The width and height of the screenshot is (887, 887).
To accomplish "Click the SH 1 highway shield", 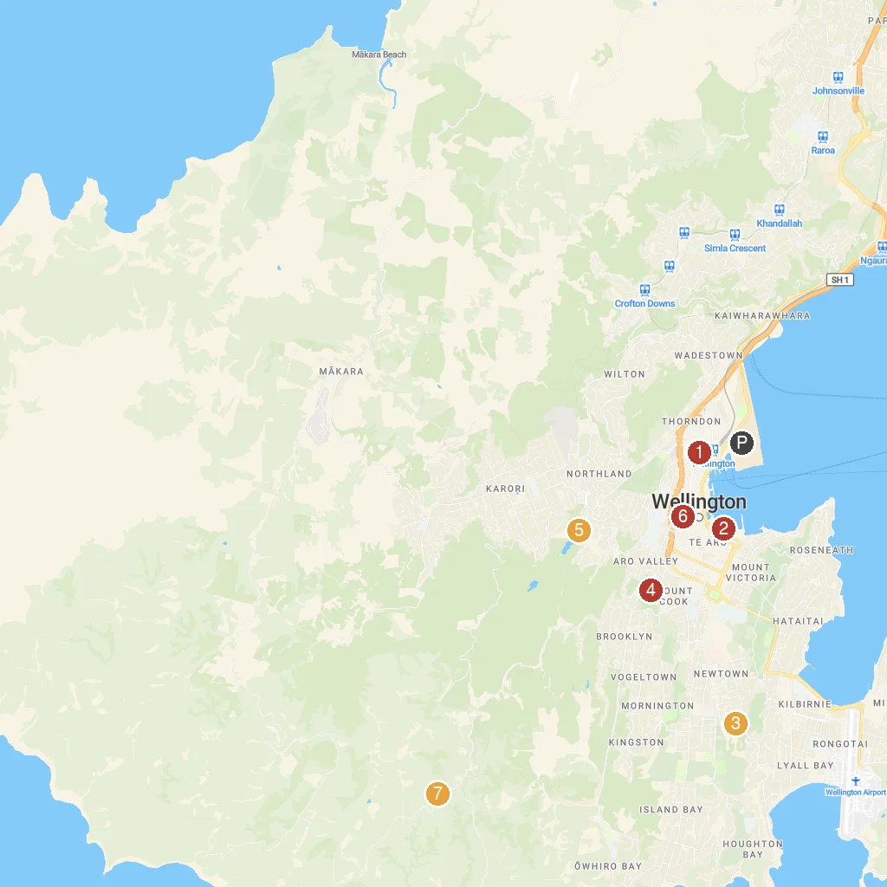I will pos(840,280).
